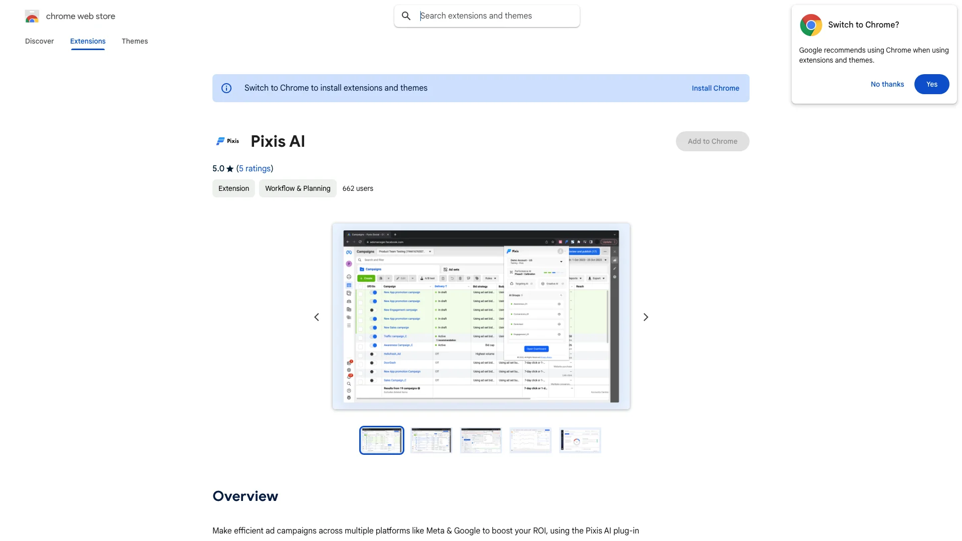Viewport: 962px width, 541px height.
Task: Click the 5.0 rating value
Action: click(x=218, y=169)
